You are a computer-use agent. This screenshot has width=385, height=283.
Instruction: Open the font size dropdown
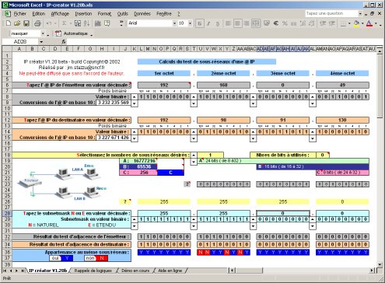(190, 23)
